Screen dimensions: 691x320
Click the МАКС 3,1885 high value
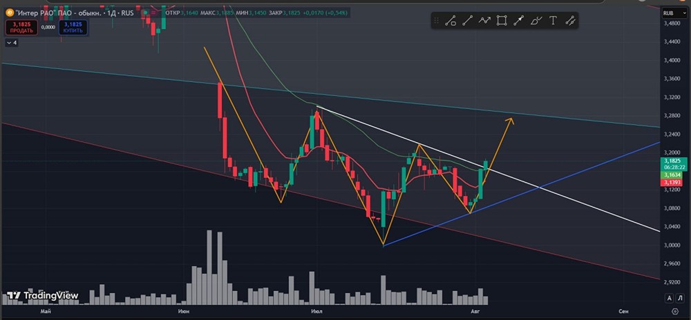coord(217,13)
